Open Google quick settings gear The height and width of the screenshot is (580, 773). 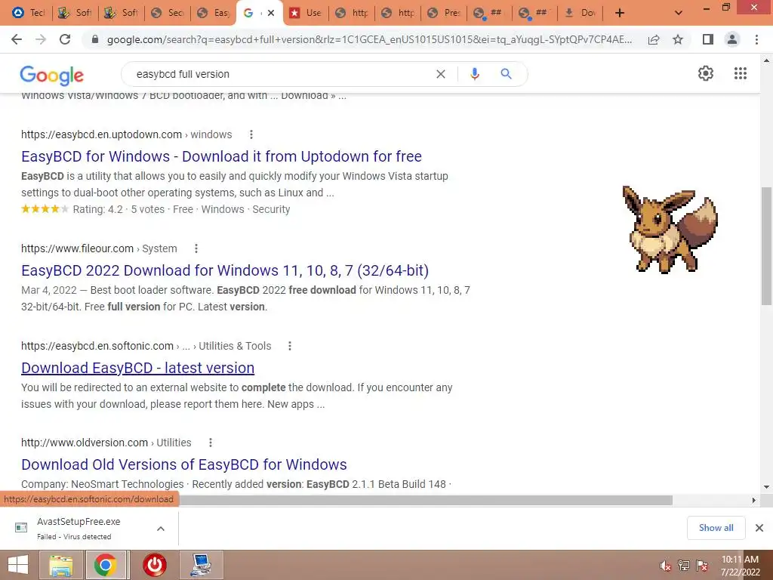[706, 73]
